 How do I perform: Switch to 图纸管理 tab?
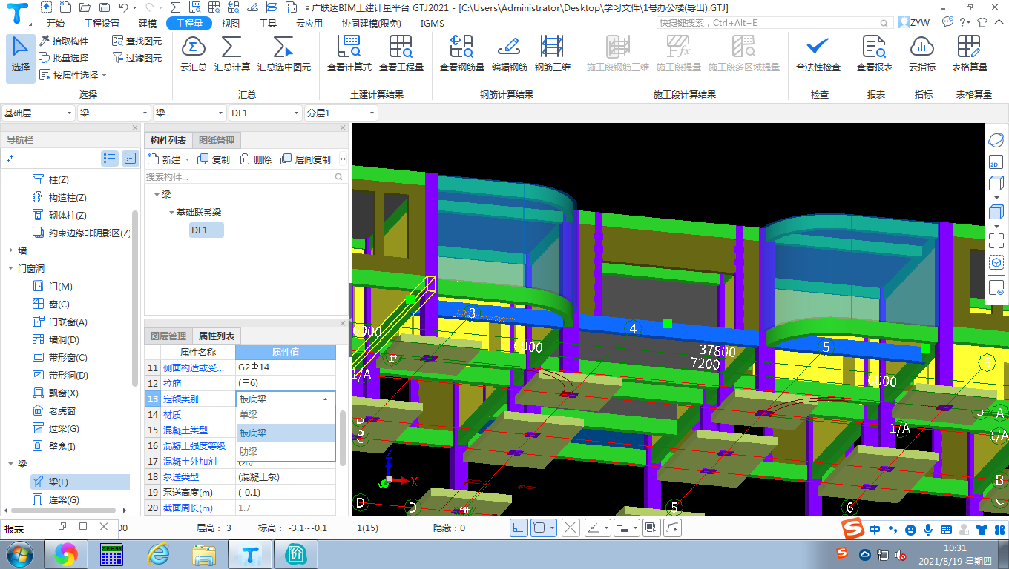[x=217, y=141]
